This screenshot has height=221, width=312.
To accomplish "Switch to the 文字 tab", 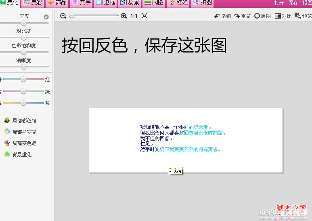I will pyautogui.click(x=82, y=3).
